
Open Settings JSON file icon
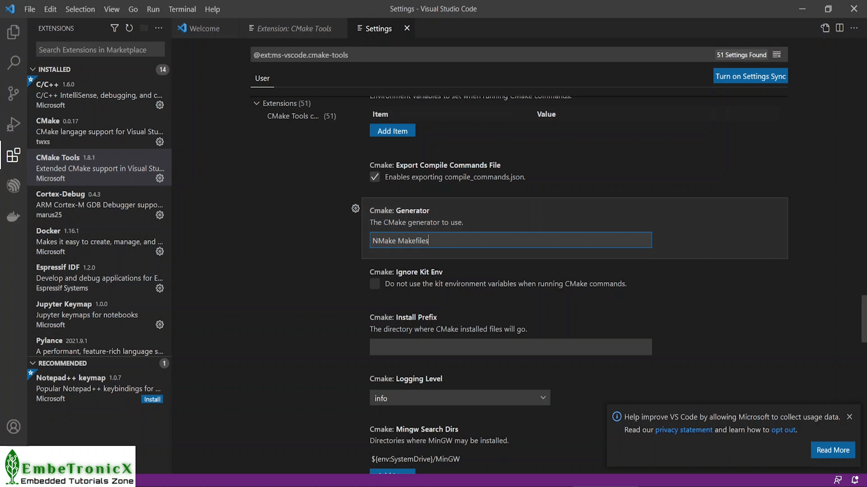click(825, 28)
